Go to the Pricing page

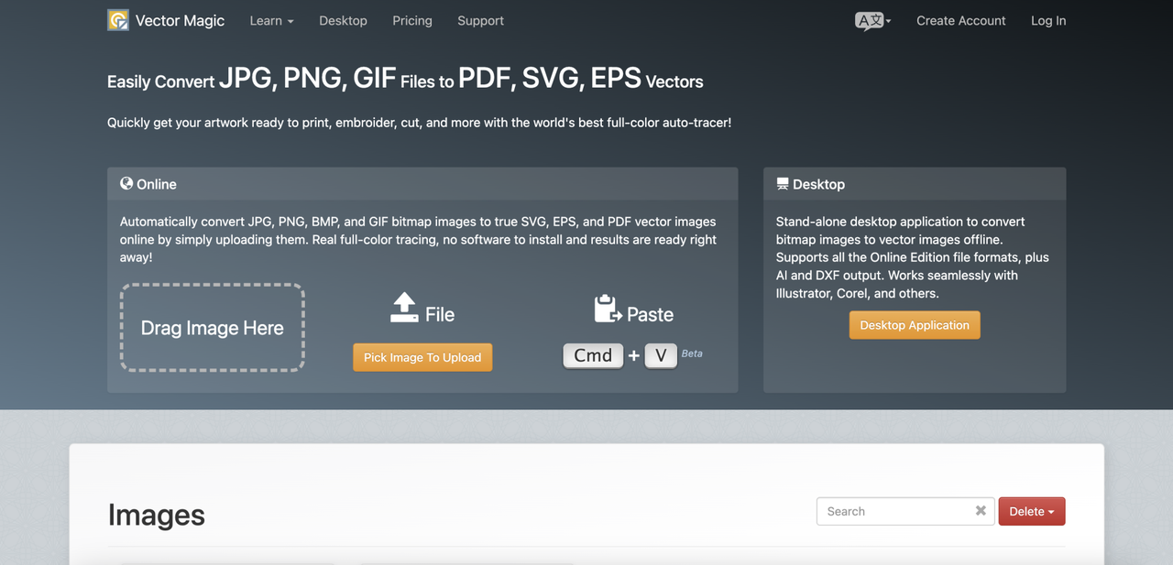click(x=412, y=20)
